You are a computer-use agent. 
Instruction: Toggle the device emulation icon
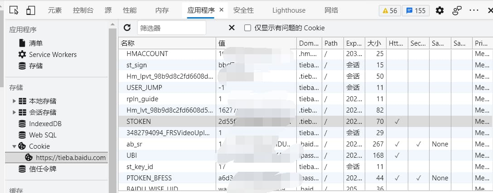tap(30, 10)
